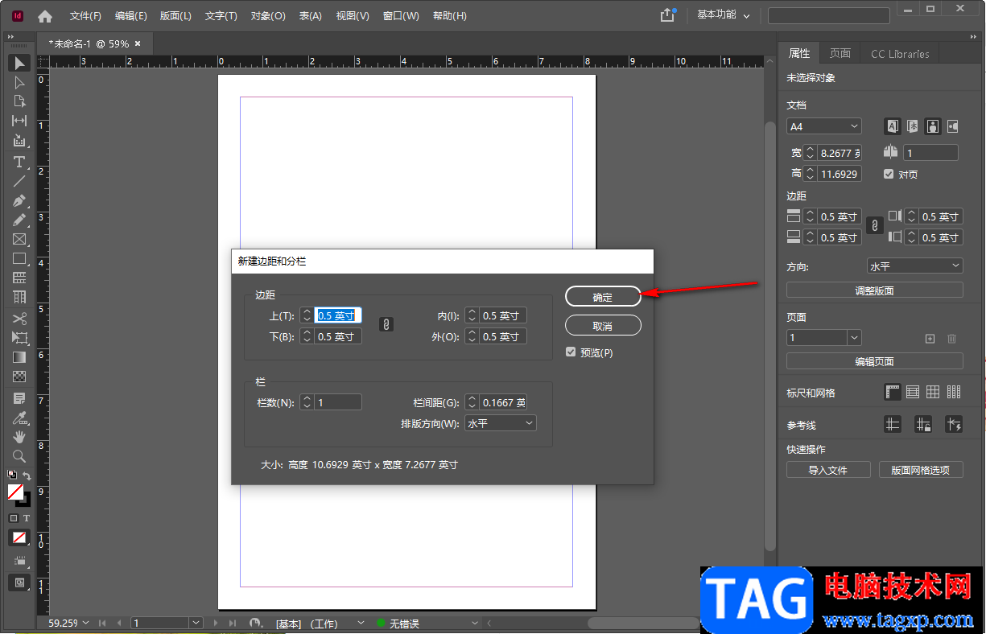Select the Selection tool arrow
Screen dimensions: 986x634
point(19,64)
